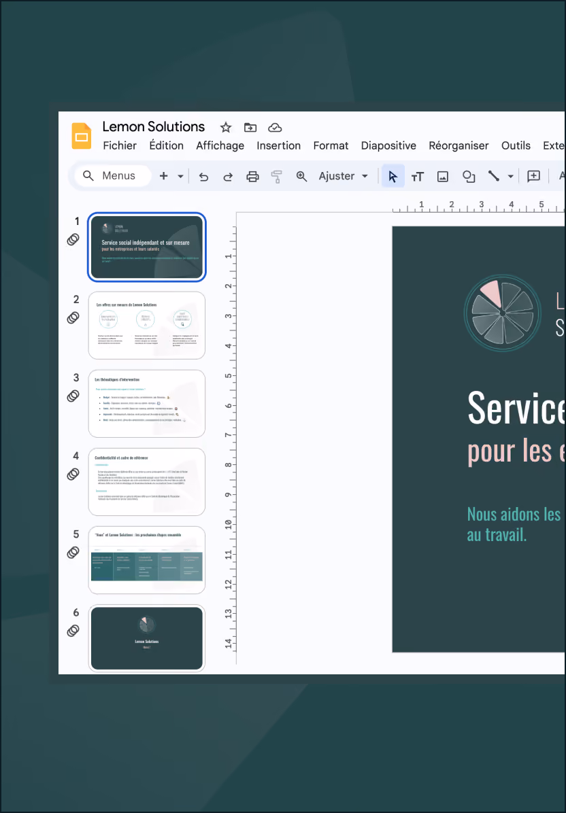This screenshot has height=813, width=566.
Task: Open the Diapositive menu
Action: [388, 145]
